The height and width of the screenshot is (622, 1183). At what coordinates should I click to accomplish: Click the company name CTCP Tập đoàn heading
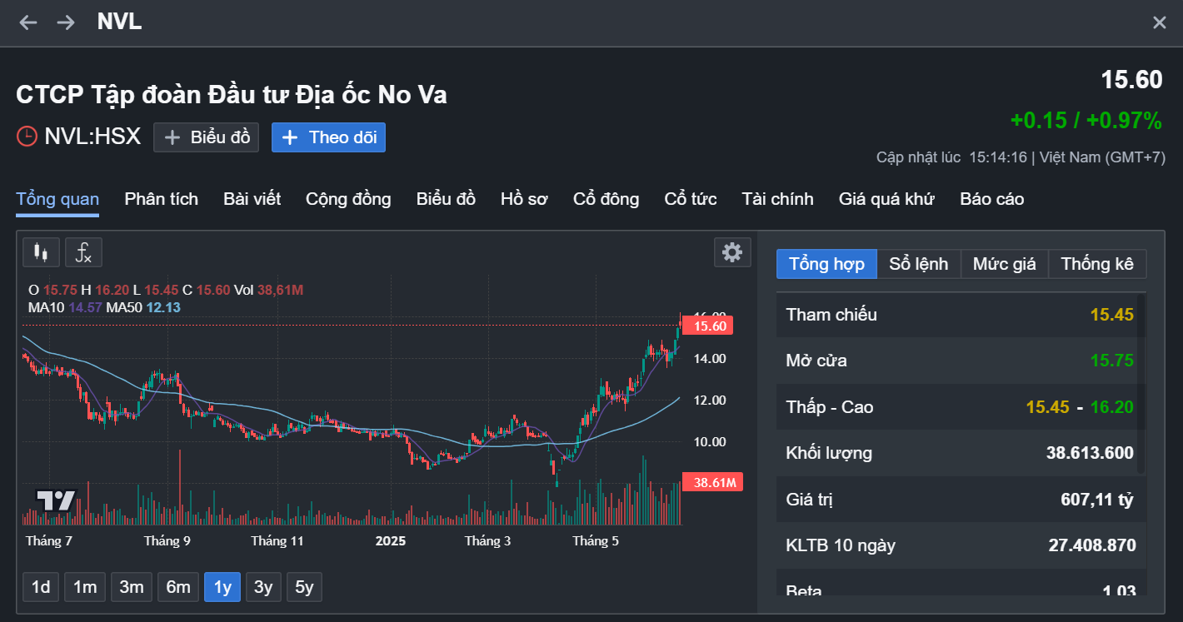click(x=232, y=95)
